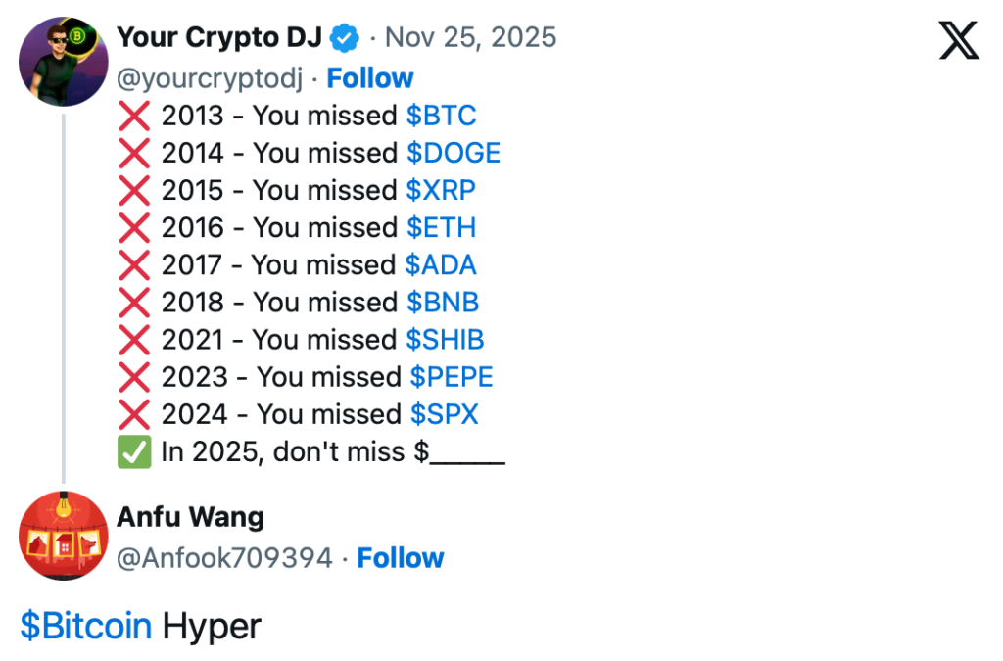Follow the Anfu Wang account

tap(401, 558)
